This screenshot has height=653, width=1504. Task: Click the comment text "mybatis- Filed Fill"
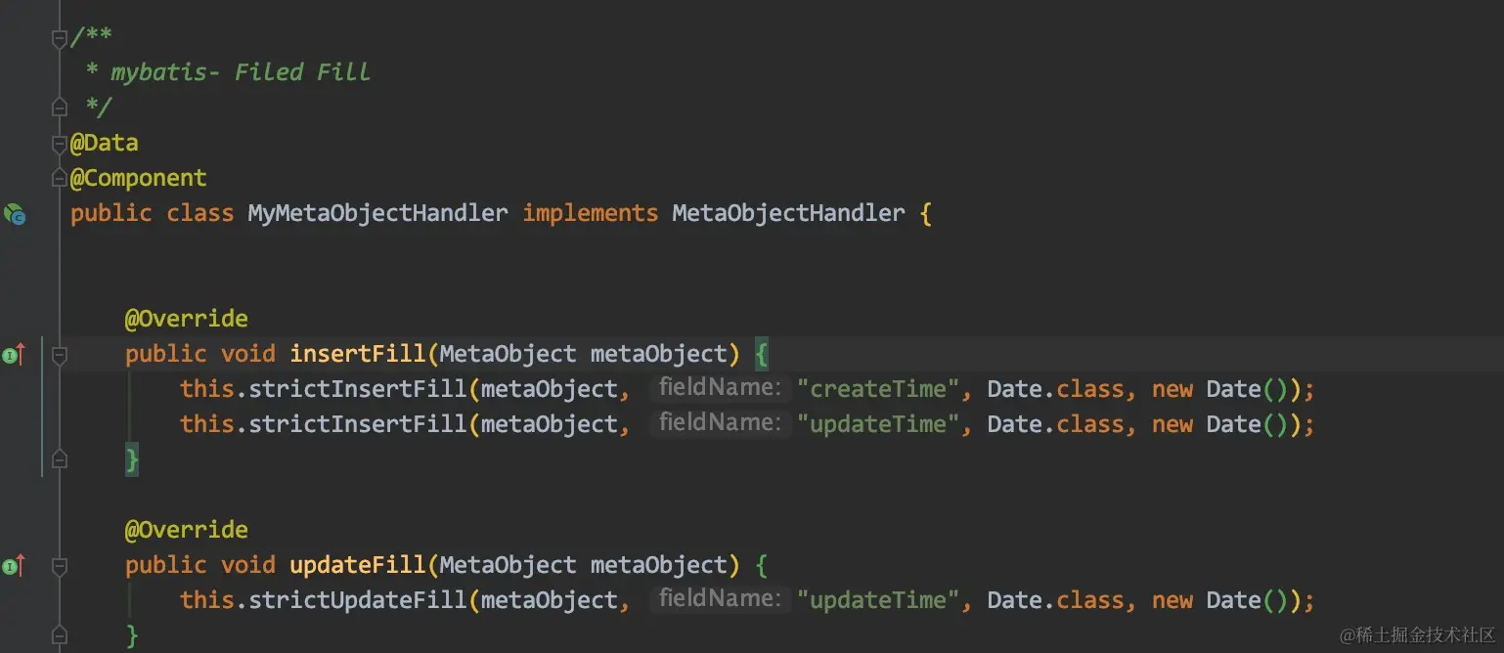pos(241,72)
